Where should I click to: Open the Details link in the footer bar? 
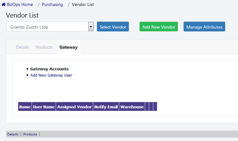13,134
